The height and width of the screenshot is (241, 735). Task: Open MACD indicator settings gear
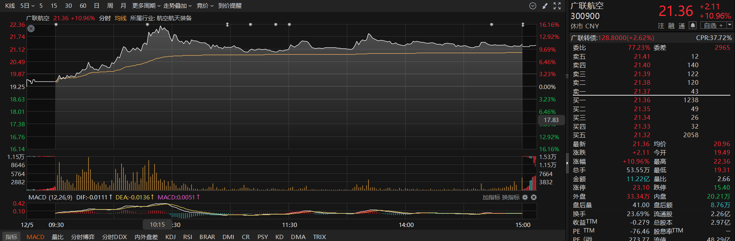525,197
